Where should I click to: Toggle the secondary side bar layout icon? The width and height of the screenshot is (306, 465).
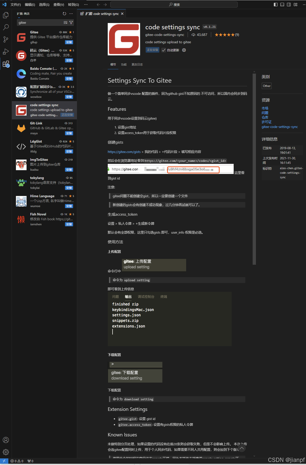pos(289,5)
